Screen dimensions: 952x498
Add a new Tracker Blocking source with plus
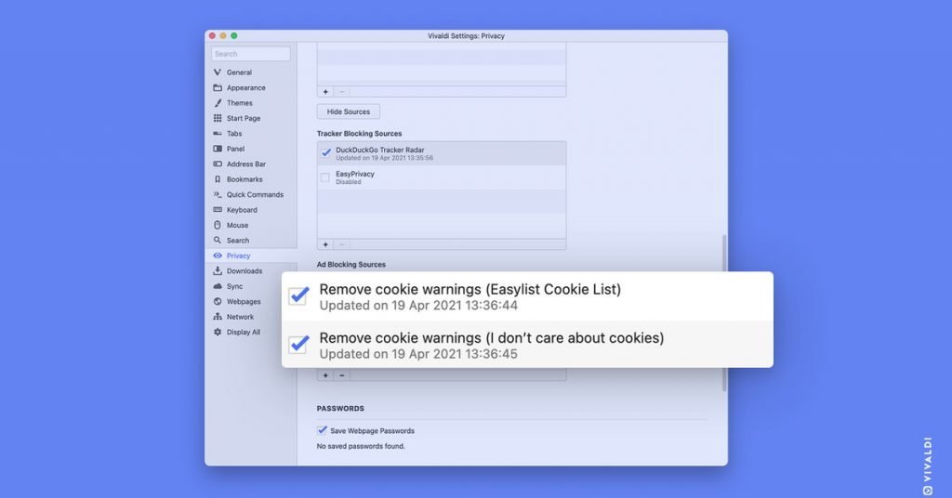pos(325,244)
